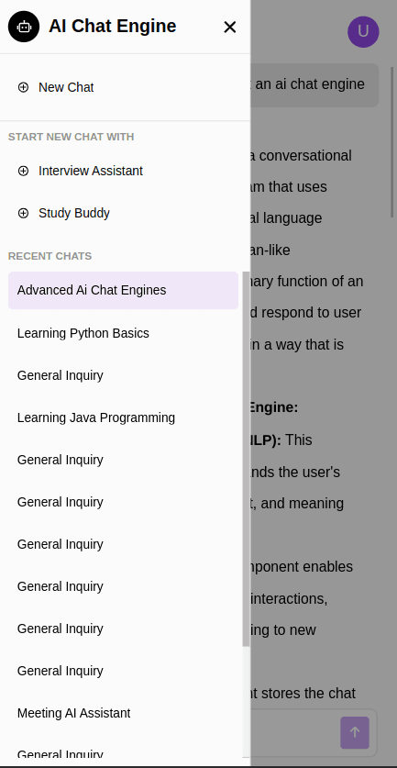This screenshot has width=397, height=768.
Task: Select Learning Java Programming chat
Action: point(124,417)
